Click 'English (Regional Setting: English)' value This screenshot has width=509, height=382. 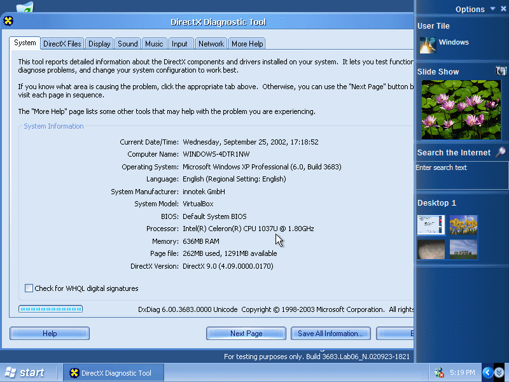(234, 179)
